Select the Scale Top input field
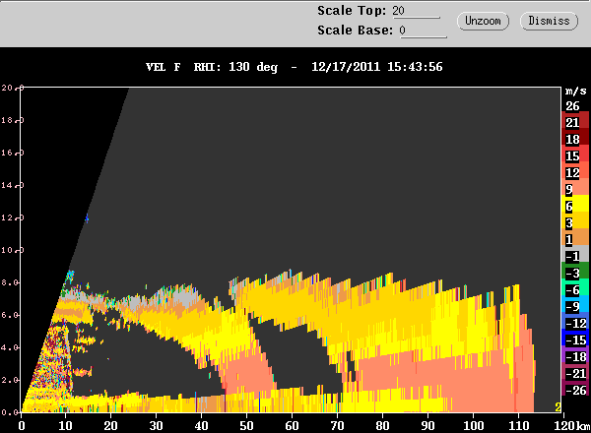Screen dimensions: 591x433 point(416,11)
